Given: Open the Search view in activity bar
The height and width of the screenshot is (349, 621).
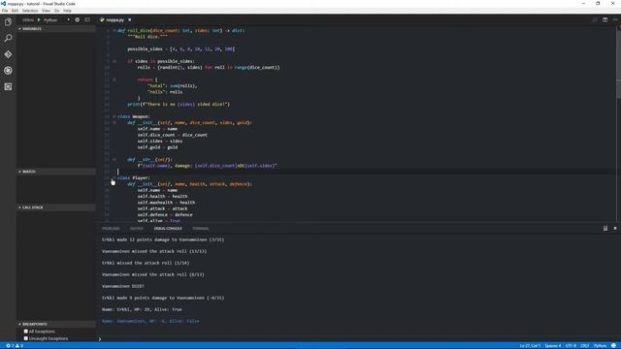Looking at the screenshot, I should click(8, 38).
